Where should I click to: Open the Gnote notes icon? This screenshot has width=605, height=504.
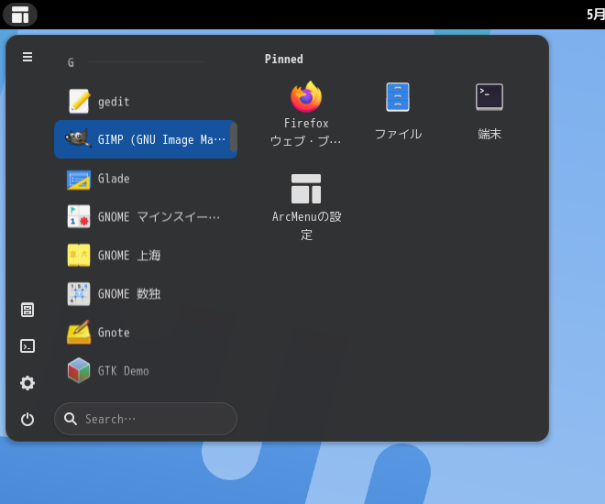coord(79,332)
